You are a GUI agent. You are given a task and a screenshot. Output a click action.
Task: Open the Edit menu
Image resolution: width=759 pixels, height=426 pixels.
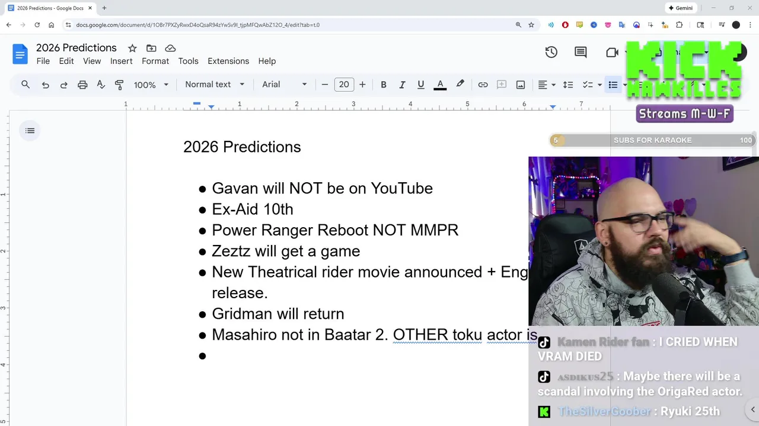(66, 61)
